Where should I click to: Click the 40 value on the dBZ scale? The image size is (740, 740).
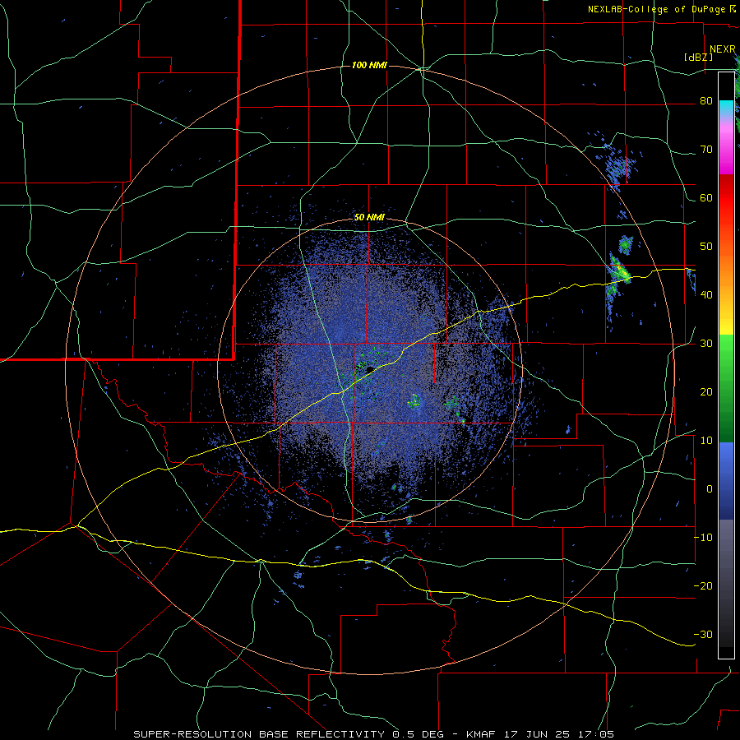706,295
